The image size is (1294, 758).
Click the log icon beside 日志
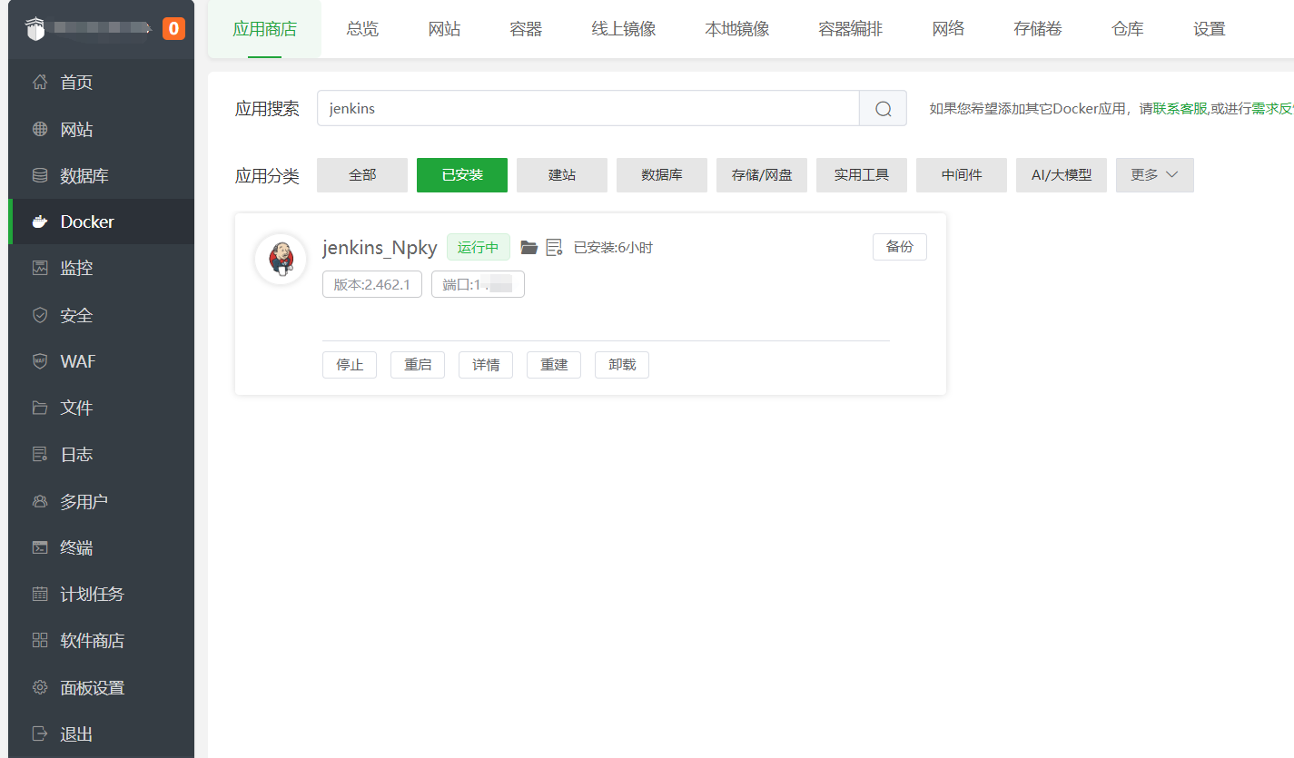39,454
